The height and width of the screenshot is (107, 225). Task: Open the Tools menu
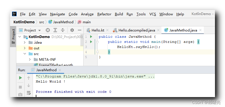coord(141,14)
